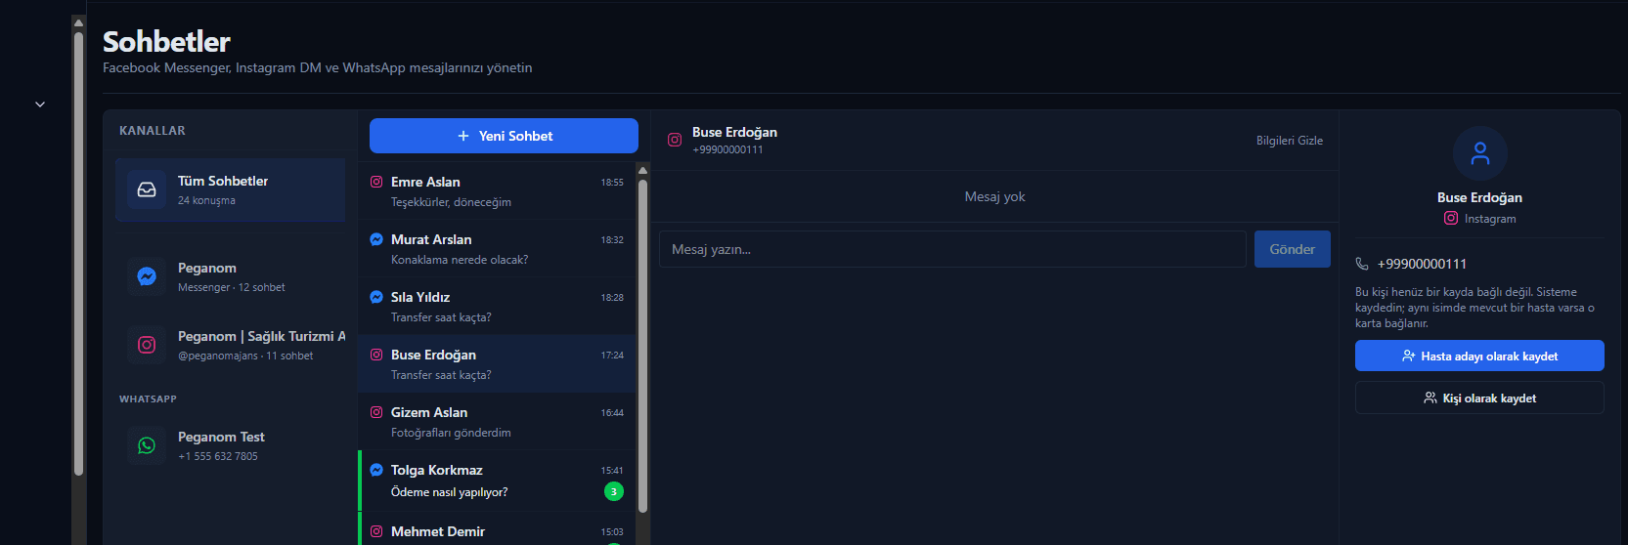Screen dimensions: 1628x545
Task: Open Tüm Sohbetler channel
Action: coord(231,189)
